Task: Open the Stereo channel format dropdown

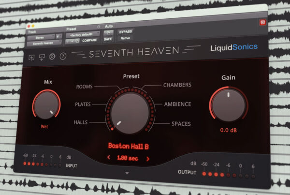Action: click(x=41, y=37)
